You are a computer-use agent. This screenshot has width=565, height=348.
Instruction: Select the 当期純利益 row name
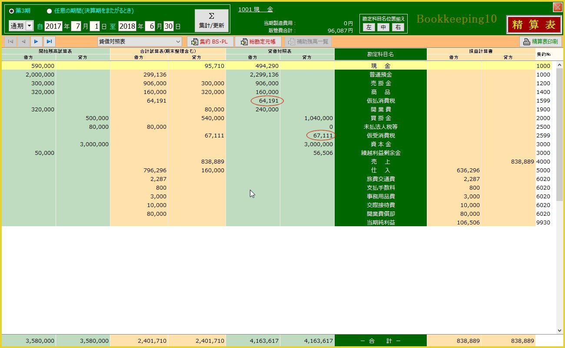coord(381,222)
